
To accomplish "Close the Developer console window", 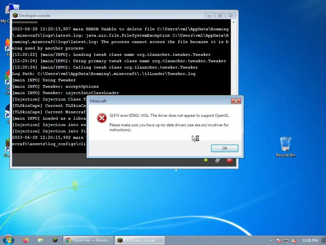I will pos(230,16).
